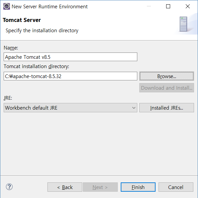Screen dimensions: 198x198
Task: Click the Eclipse icon in title bar
Action: (6, 6)
